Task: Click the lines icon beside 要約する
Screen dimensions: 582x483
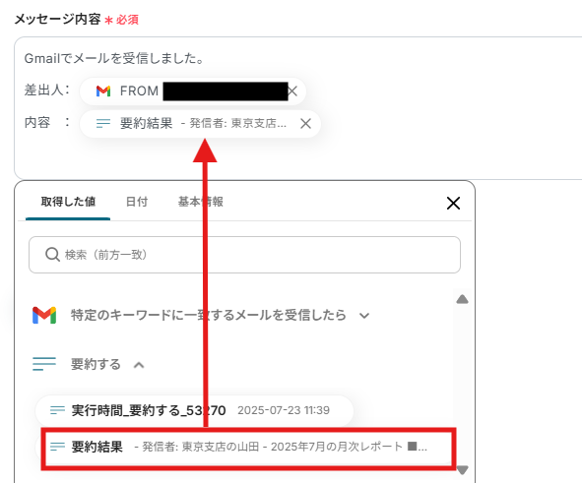Action: [44, 364]
